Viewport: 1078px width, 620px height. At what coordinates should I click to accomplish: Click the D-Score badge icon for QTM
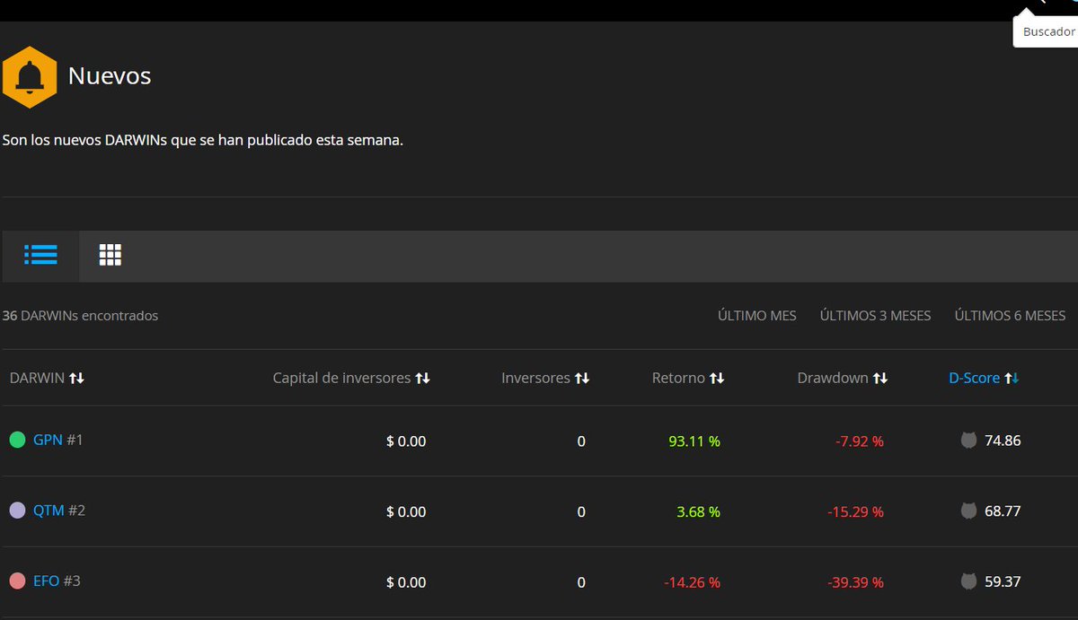(x=968, y=511)
